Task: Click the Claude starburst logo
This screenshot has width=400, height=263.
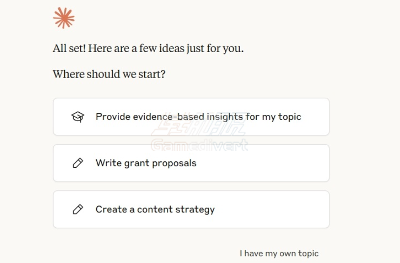Action: tap(64, 18)
